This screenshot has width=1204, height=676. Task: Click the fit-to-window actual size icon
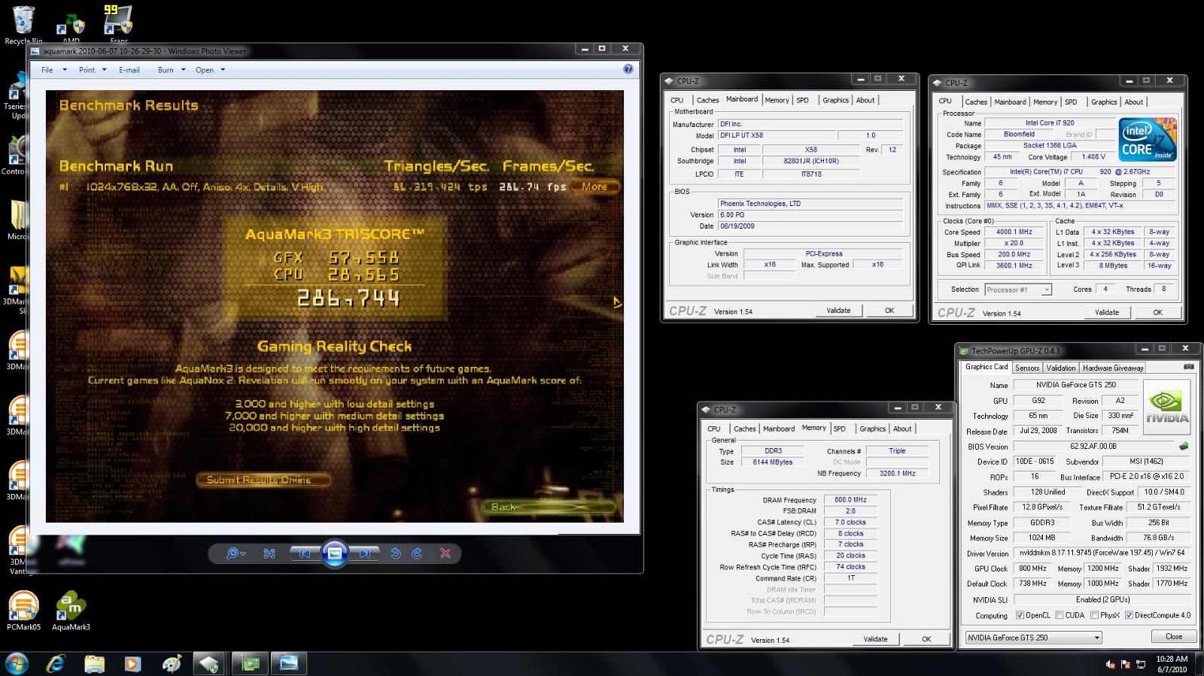click(269, 553)
